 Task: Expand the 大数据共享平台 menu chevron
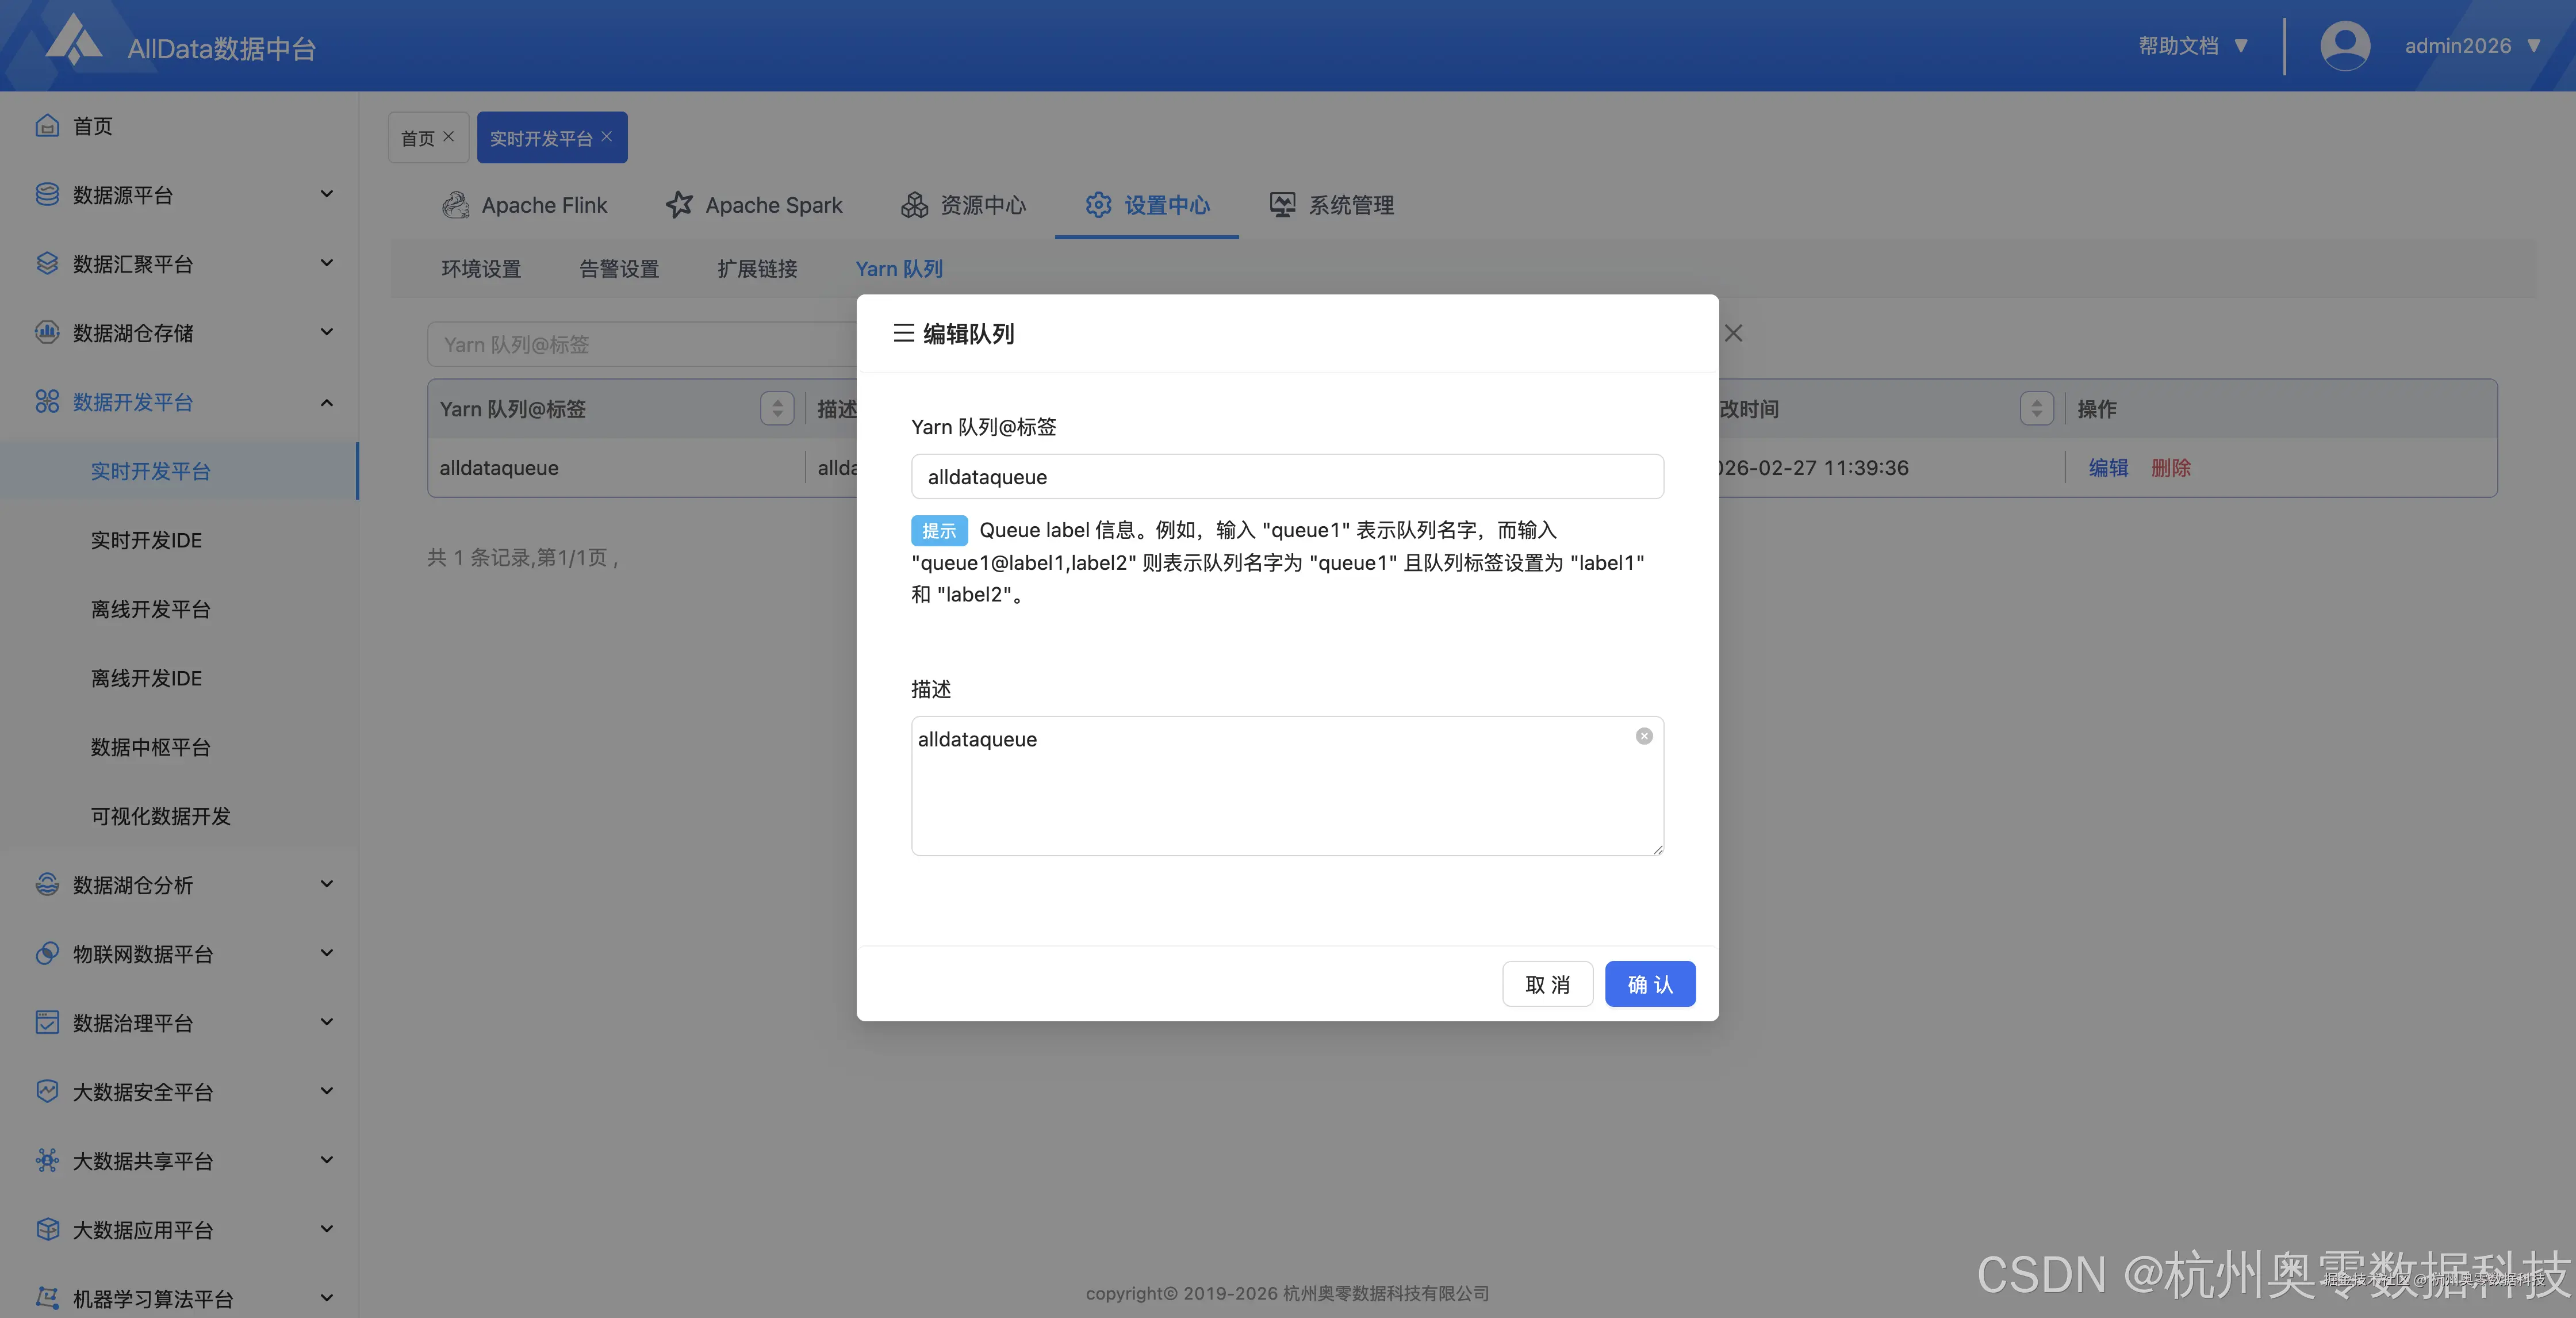[x=326, y=1160]
